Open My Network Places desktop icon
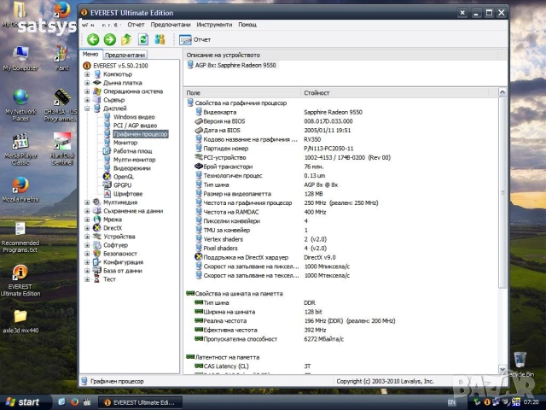The image size is (546, 410). click(x=20, y=105)
